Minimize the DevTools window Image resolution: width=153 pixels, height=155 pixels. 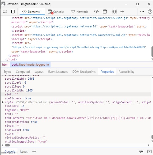pyautogui.click(x=126, y=4)
